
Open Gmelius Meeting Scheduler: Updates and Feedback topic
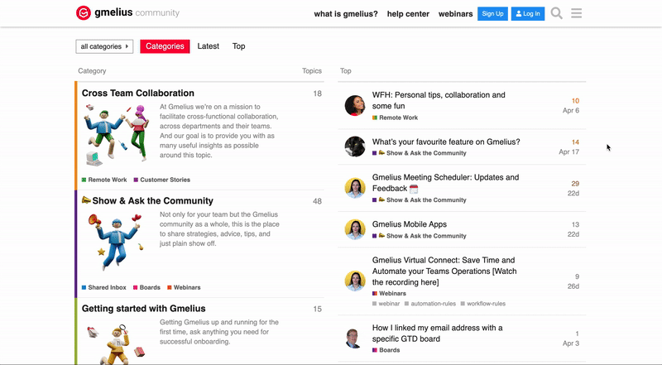click(x=445, y=183)
